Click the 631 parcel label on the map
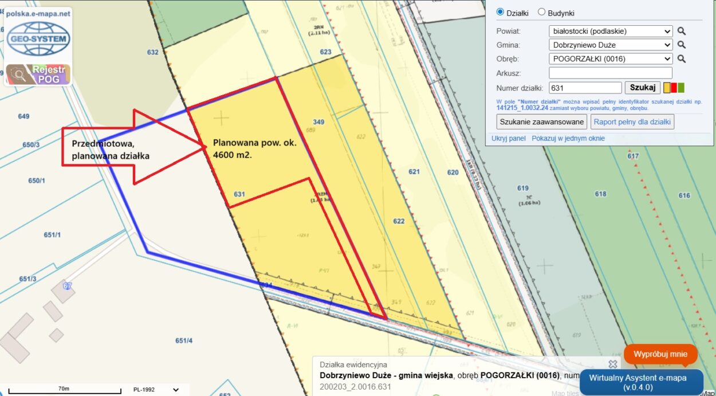Screen dimensions: 716x396 coord(239,194)
